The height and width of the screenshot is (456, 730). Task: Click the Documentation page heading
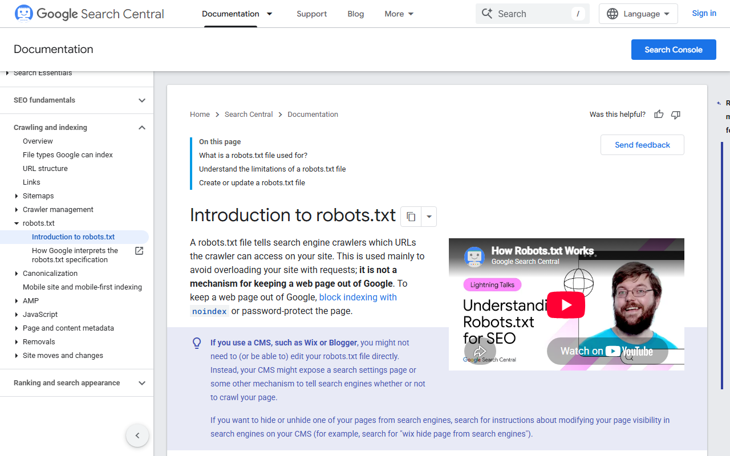(54, 50)
